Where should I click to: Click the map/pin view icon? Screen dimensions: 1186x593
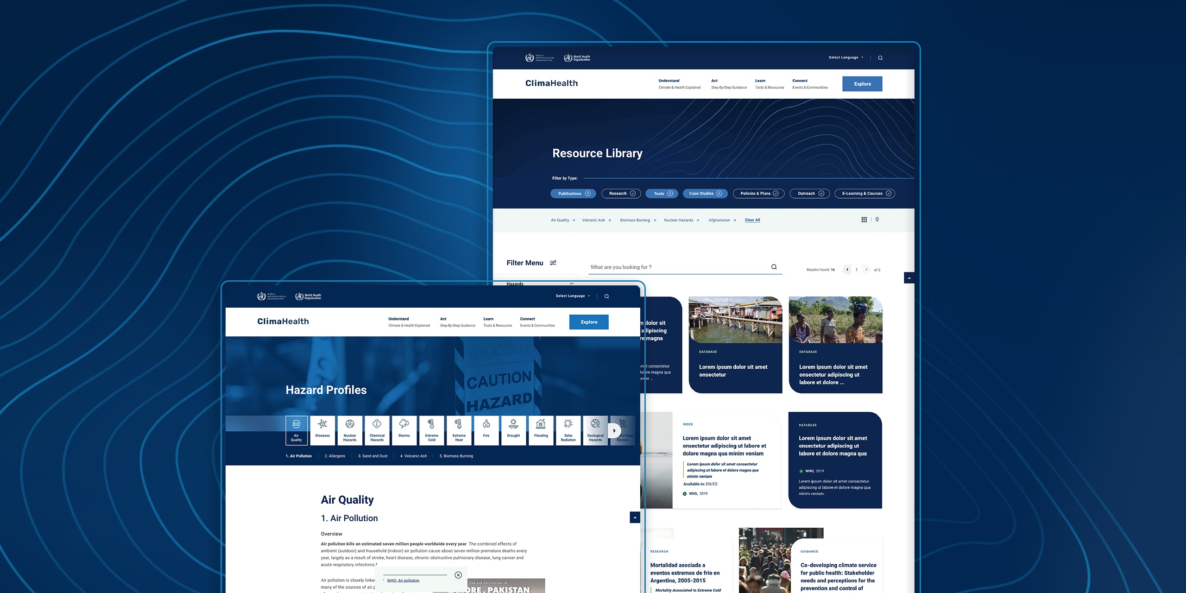click(x=877, y=219)
